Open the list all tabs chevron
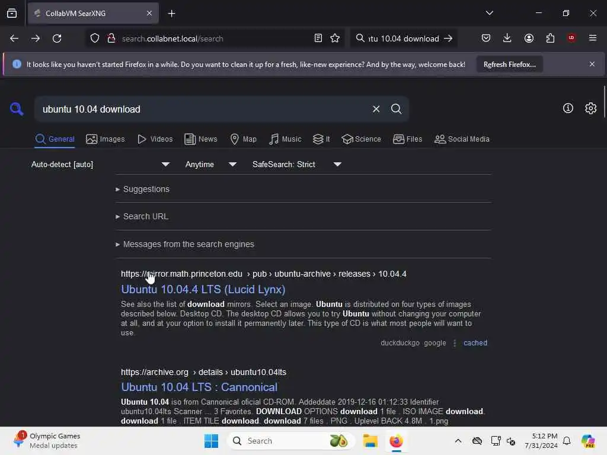 coord(489,13)
